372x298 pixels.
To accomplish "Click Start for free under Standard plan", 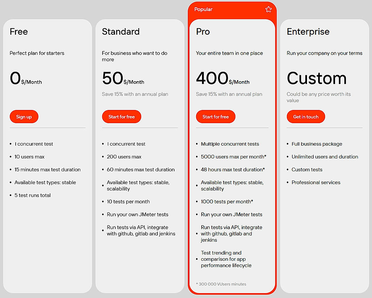I will (121, 117).
